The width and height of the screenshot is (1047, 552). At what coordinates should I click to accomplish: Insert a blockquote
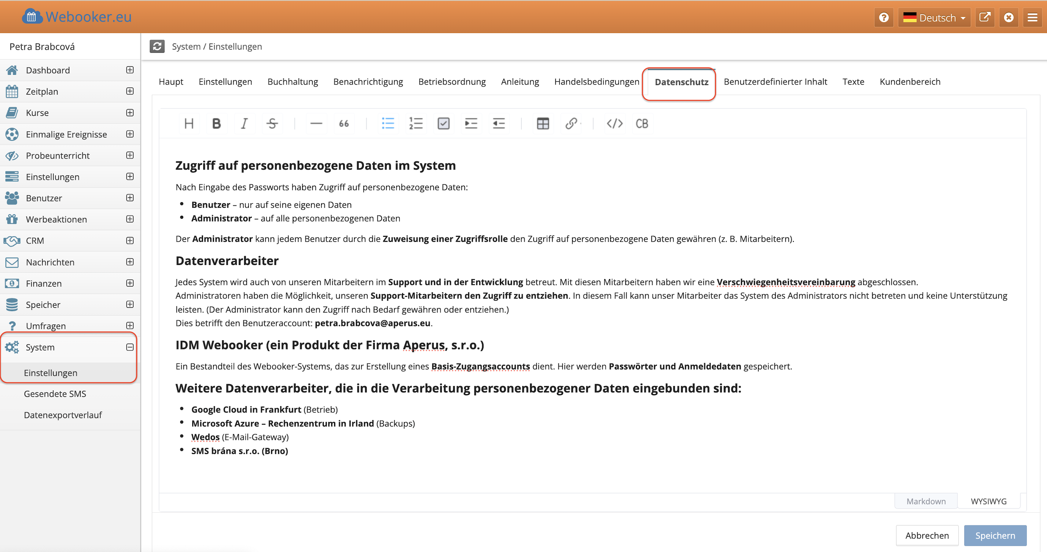click(x=344, y=123)
